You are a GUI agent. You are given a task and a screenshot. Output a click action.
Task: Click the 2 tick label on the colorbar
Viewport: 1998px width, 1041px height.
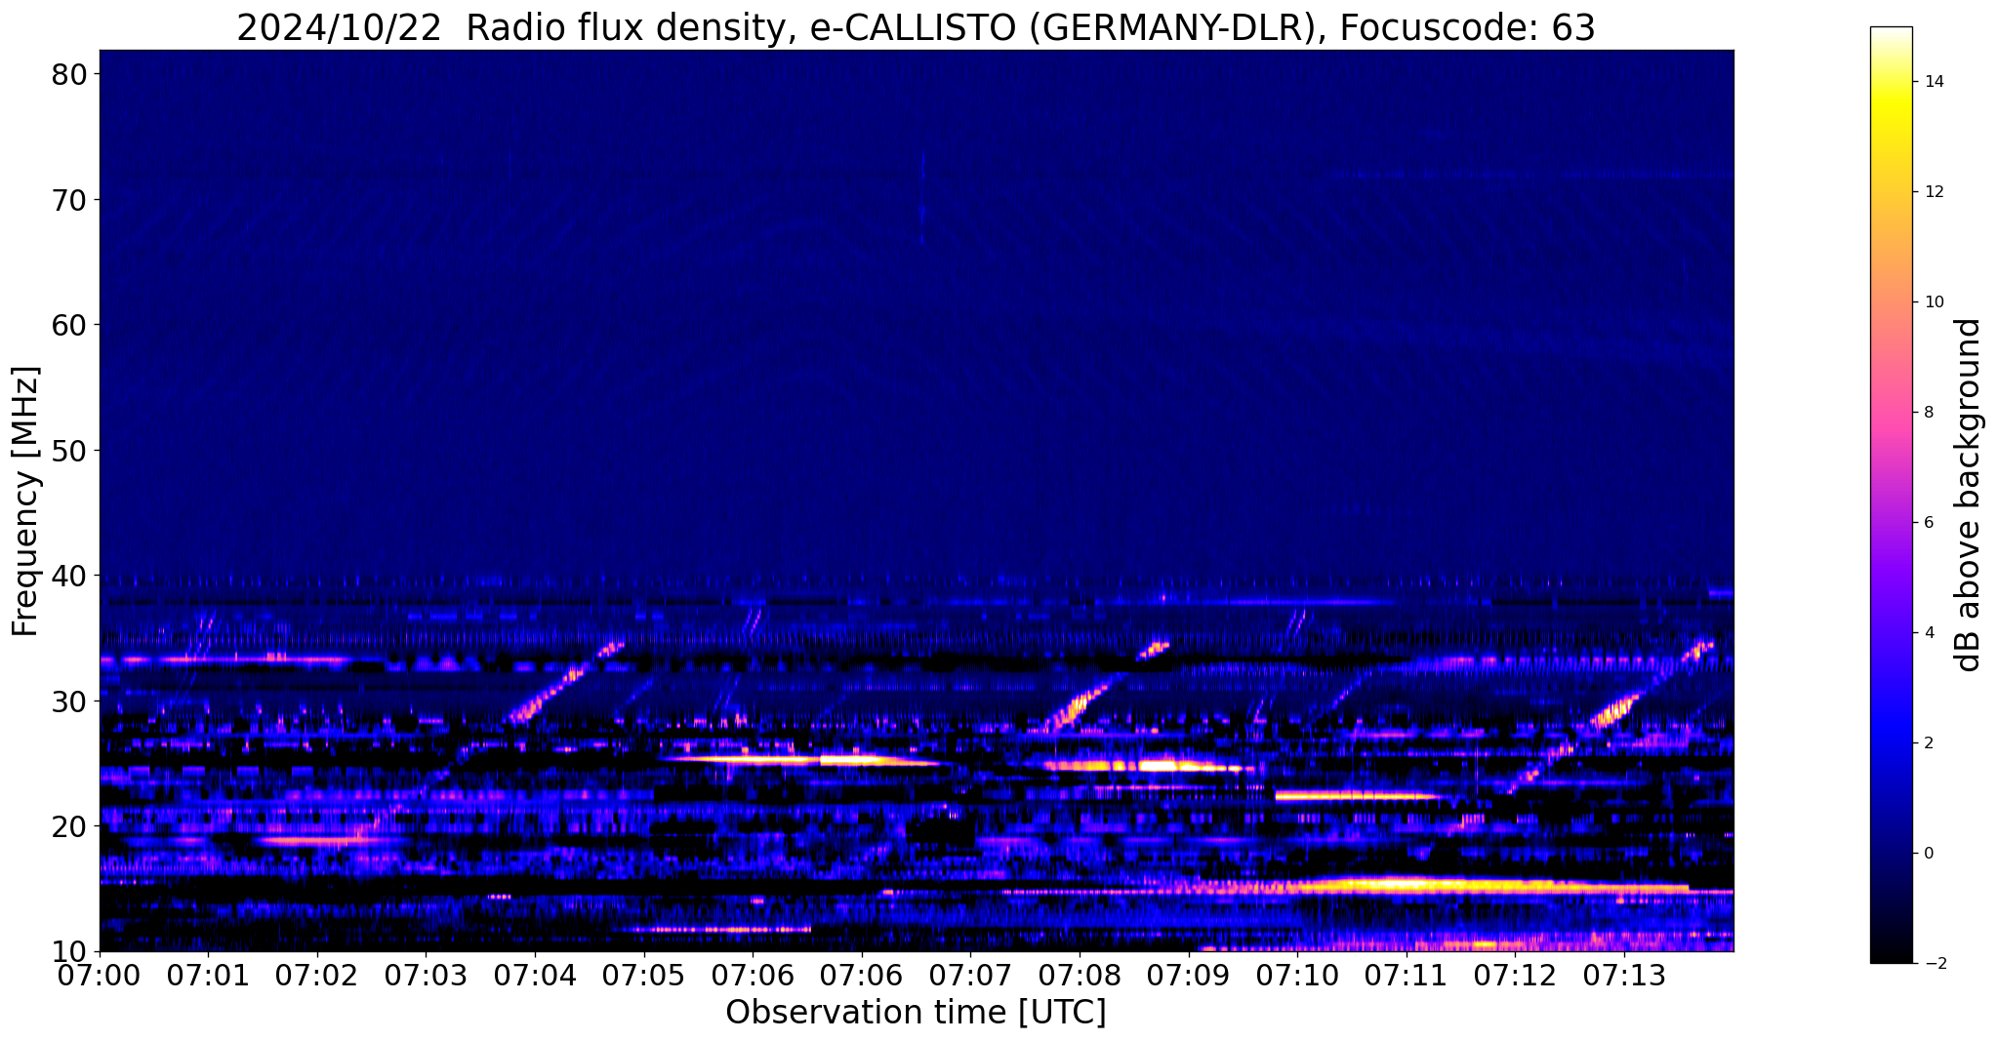(x=1927, y=743)
